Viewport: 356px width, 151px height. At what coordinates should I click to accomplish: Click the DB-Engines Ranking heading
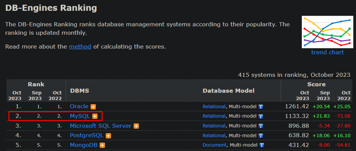click(x=51, y=8)
